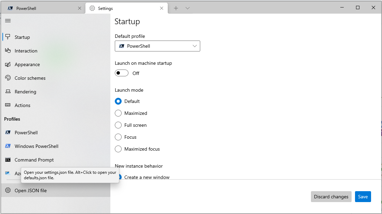This screenshot has height=214, width=382.
Task: Open the Windows PowerShell profile settings
Action: click(56, 146)
